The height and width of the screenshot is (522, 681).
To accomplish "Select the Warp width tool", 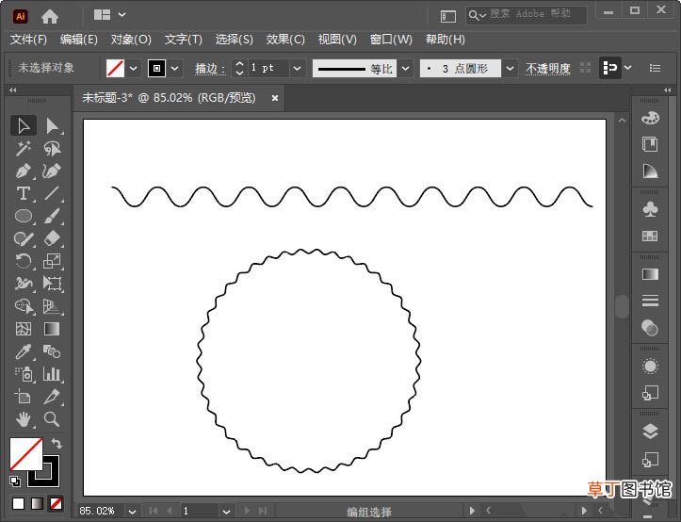I will pyautogui.click(x=24, y=284).
